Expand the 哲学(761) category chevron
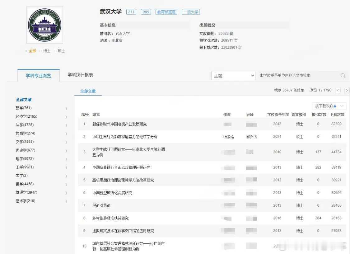This screenshot has width=350, height=254. click(66, 109)
